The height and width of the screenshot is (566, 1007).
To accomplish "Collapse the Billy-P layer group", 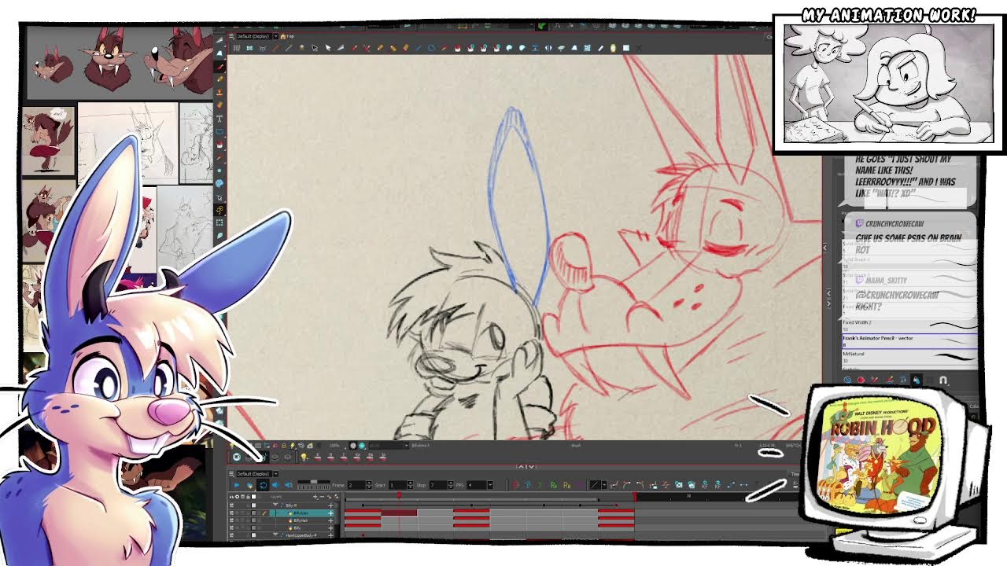I will pyautogui.click(x=275, y=505).
